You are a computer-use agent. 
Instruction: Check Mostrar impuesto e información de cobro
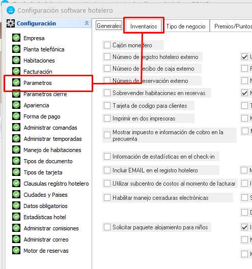coord(107,135)
